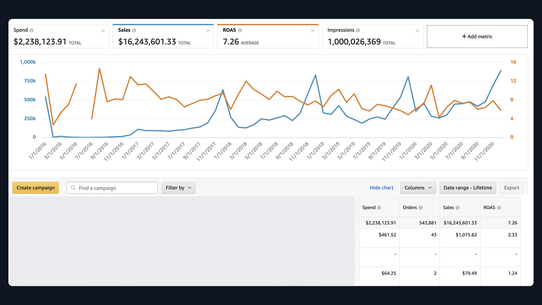Viewport: 542px width, 305px height.
Task: Open the Filter by dropdown
Action: [179, 188]
